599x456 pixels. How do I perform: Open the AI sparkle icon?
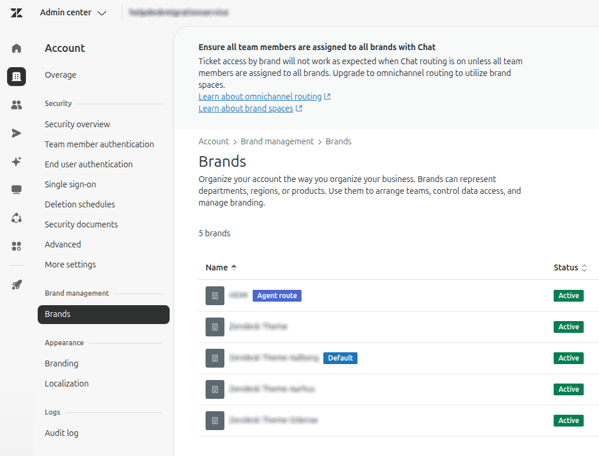[16, 161]
